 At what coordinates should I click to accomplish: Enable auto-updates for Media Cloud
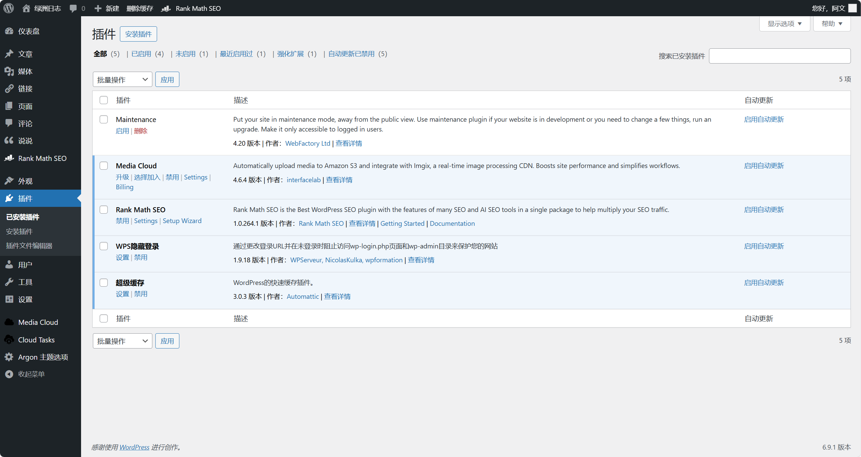tap(764, 166)
